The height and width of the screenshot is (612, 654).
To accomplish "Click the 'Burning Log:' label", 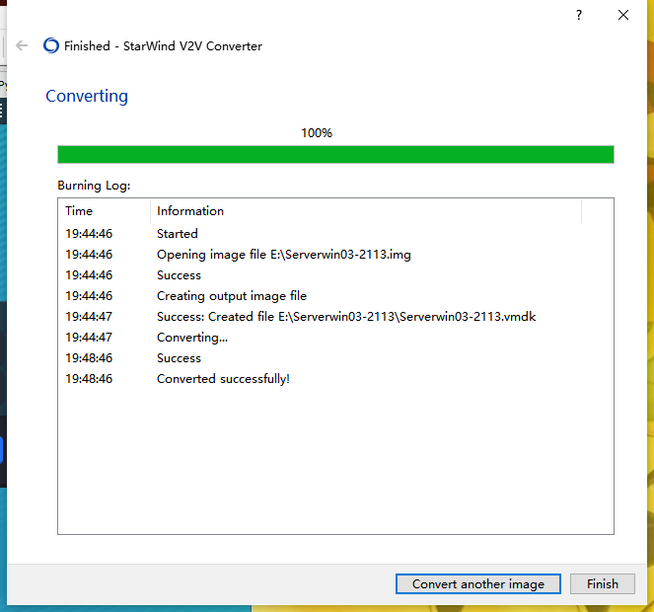I will [x=94, y=186].
